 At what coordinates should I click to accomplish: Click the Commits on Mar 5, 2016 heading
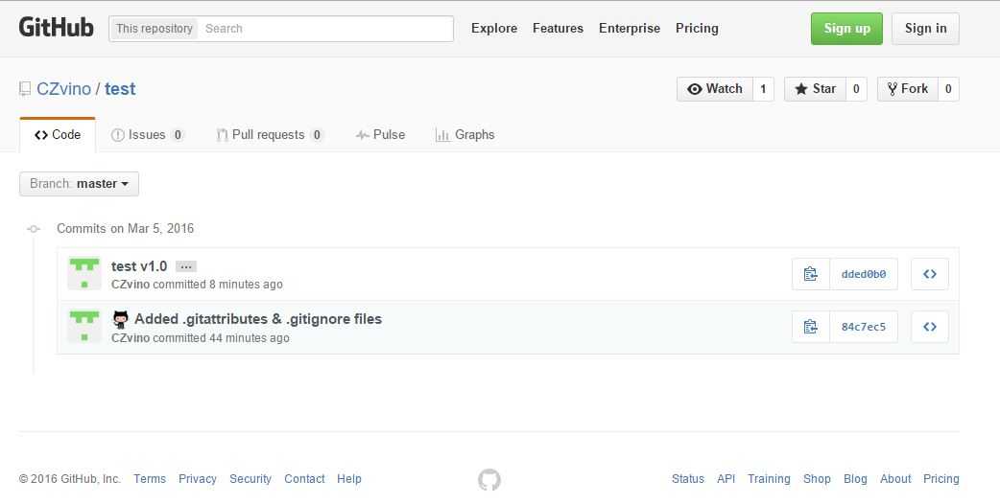pyautogui.click(x=125, y=228)
